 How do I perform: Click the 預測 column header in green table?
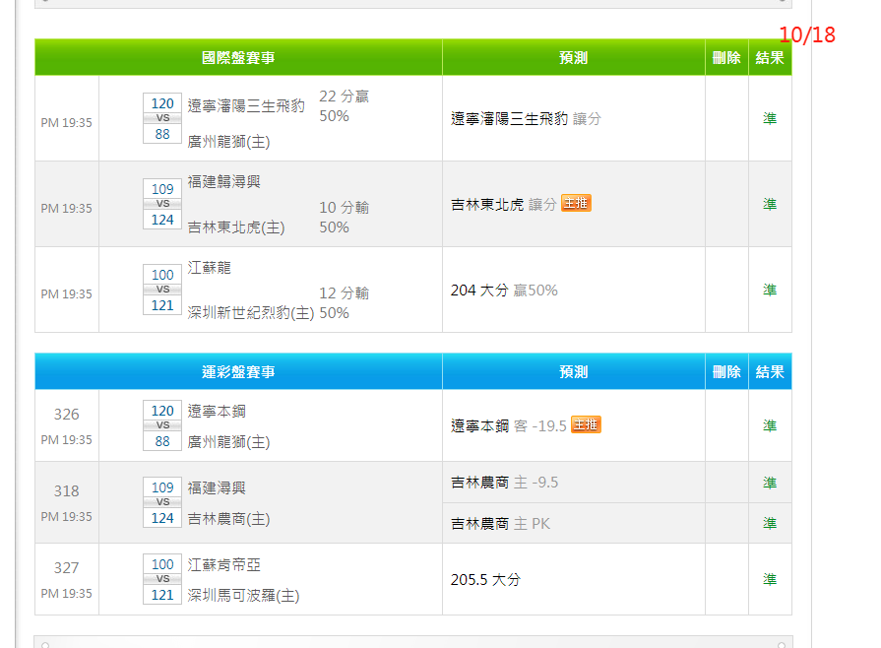click(x=573, y=58)
